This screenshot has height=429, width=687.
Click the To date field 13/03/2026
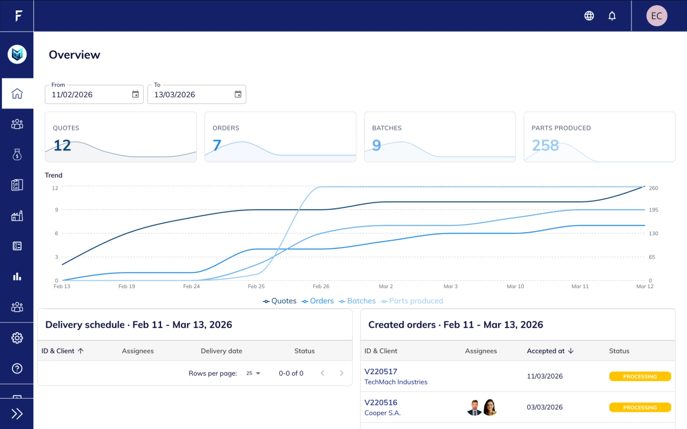coord(197,94)
